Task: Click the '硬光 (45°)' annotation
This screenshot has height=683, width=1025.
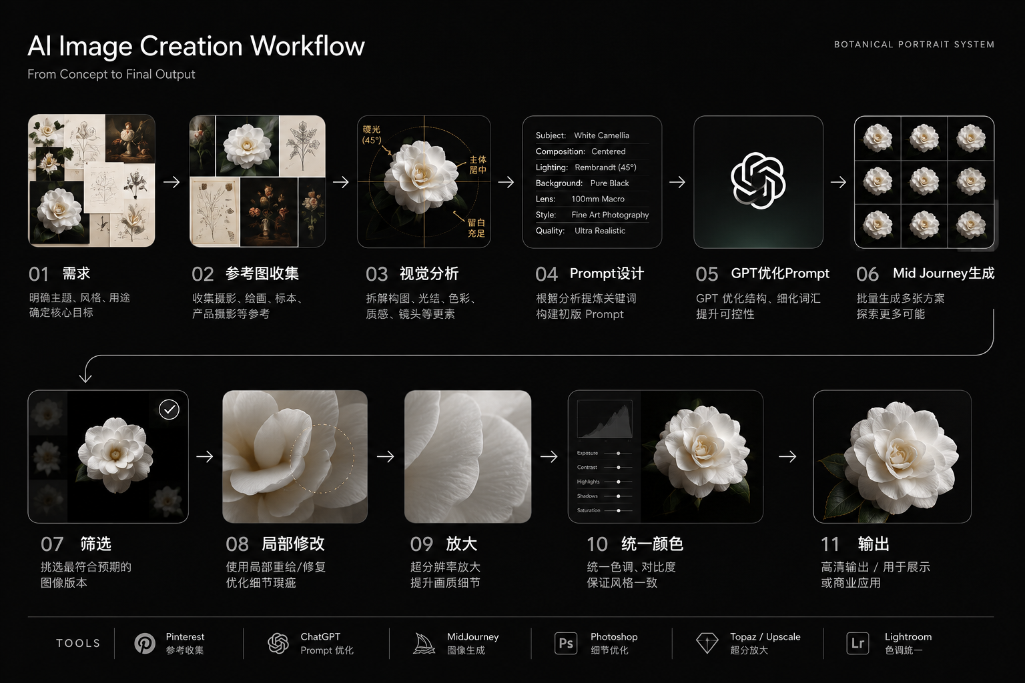Action: point(372,135)
